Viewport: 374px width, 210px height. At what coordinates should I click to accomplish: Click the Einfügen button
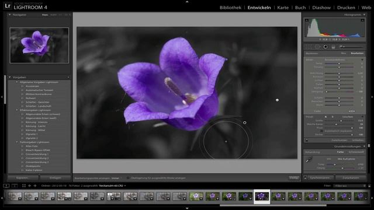tap(56, 178)
